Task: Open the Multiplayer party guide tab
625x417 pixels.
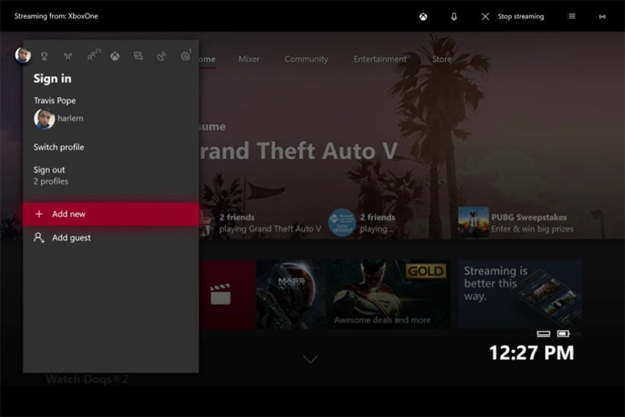Action: 68,56
